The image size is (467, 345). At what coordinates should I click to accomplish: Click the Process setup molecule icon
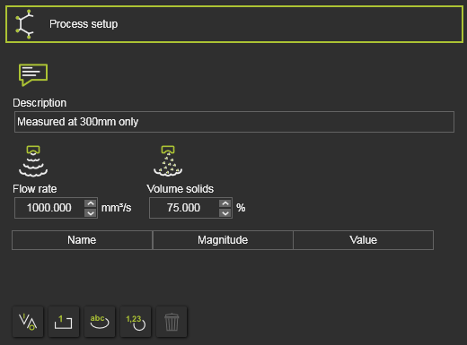(x=25, y=24)
